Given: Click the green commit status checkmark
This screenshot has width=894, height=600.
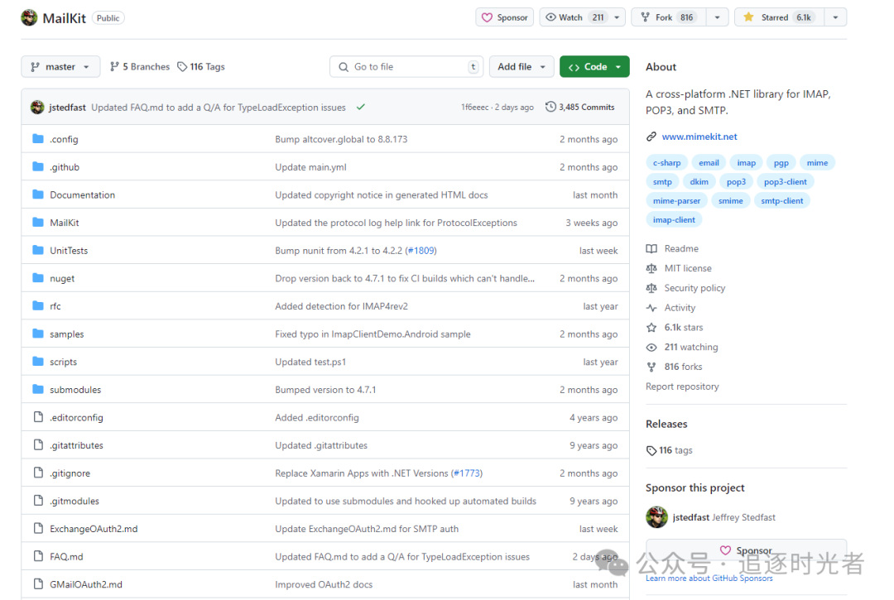Looking at the screenshot, I should 360,107.
